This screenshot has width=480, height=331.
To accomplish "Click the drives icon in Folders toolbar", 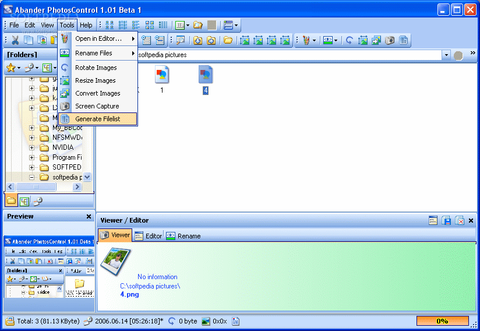I will [x=29, y=68].
